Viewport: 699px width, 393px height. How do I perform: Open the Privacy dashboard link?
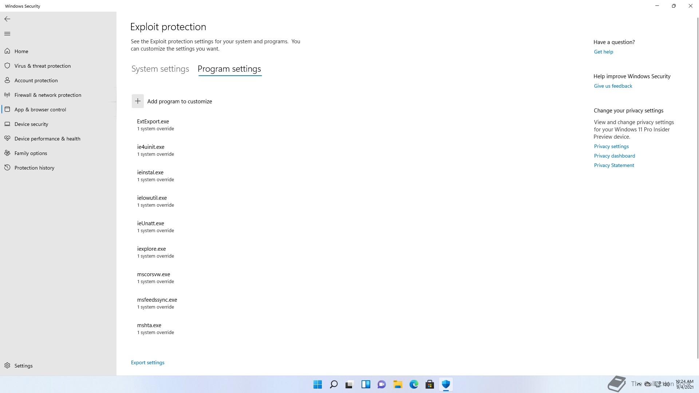pyautogui.click(x=615, y=156)
